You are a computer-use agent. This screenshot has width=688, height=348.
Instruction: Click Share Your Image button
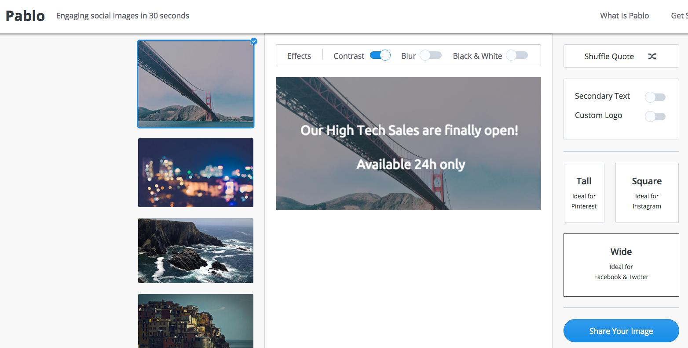(621, 331)
